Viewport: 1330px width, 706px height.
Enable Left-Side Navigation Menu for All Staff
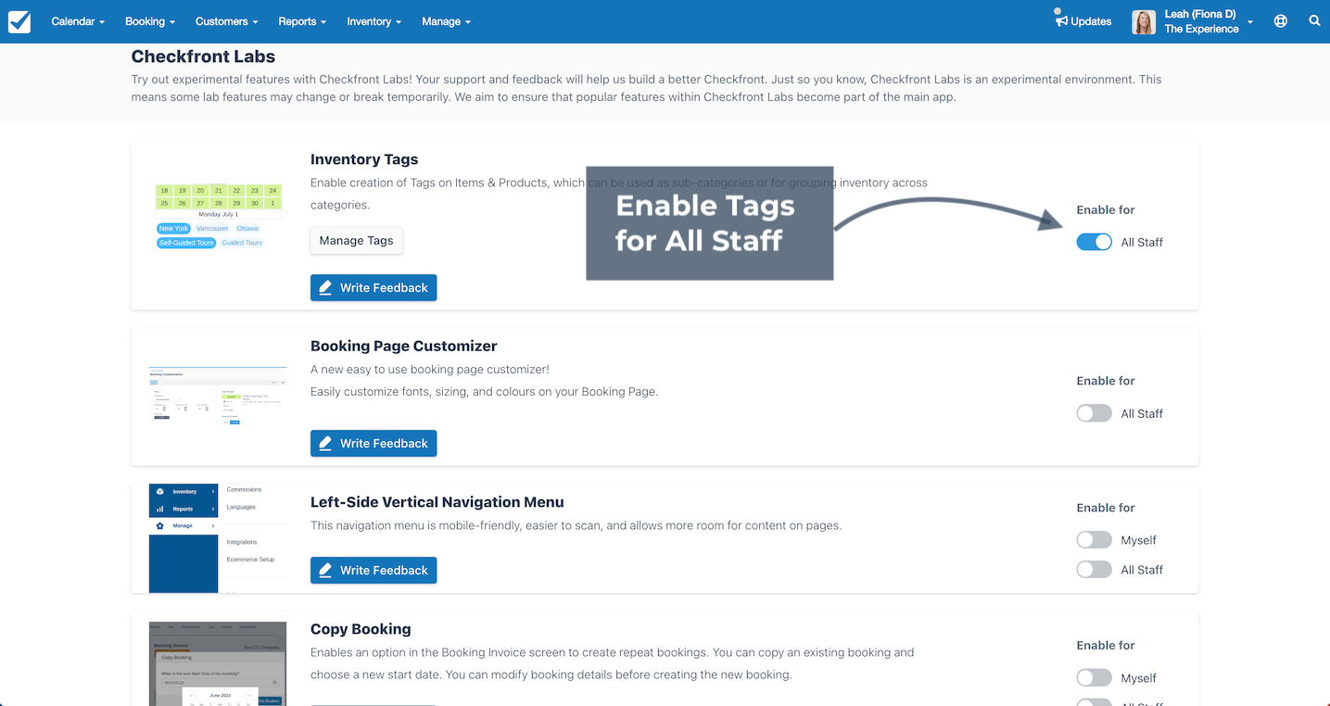[x=1094, y=570]
